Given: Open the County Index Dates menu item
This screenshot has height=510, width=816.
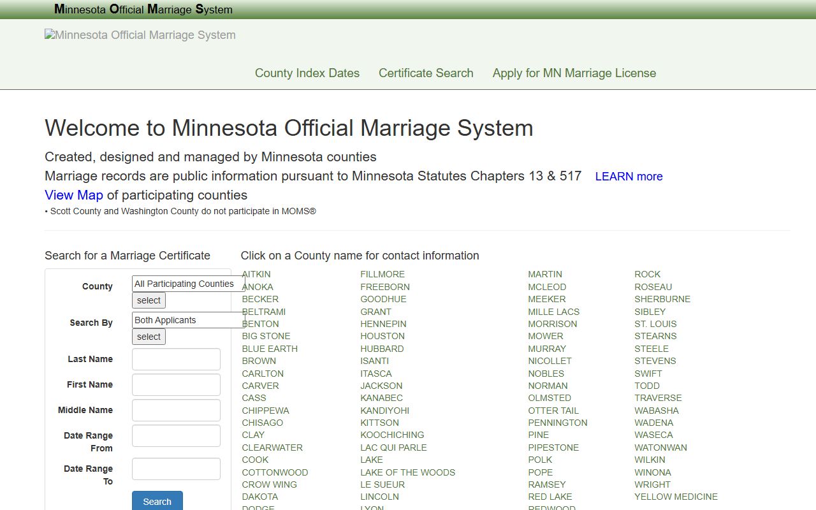Looking at the screenshot, I should pyautogui.click(x=307, y=73).
